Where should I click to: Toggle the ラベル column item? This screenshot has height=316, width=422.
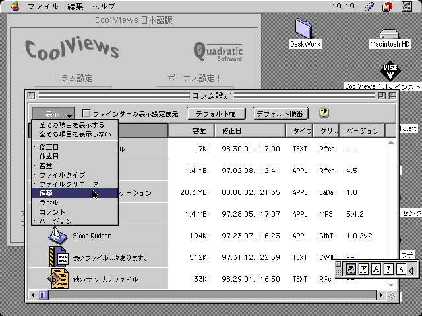coord(75,203)
